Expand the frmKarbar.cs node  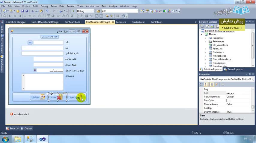[x=205, y=56]
